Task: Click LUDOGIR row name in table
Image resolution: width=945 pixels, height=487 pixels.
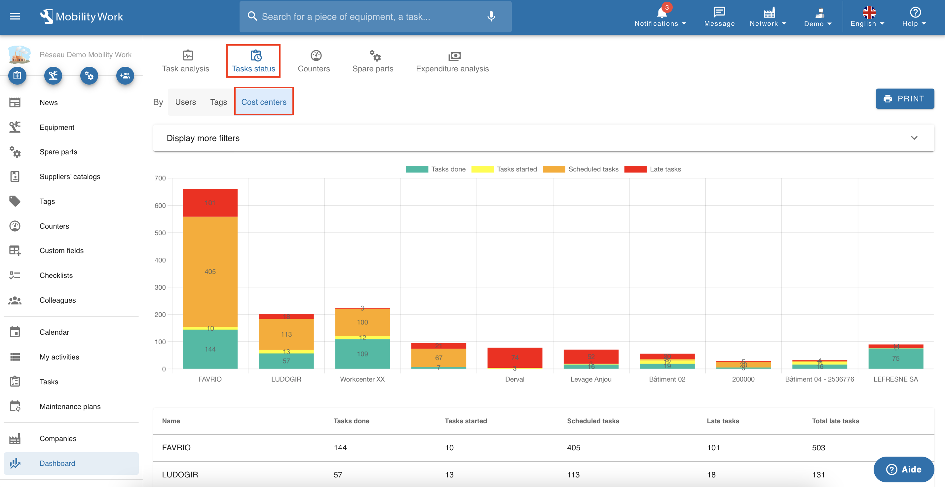Action: point(180,475)
